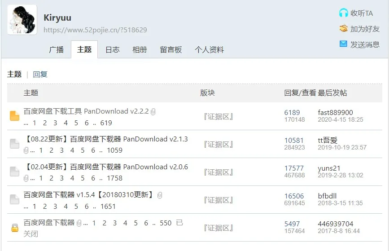Click the 加为好友 link
Viewport: 389px width, 251px height.
coord(365,29)
